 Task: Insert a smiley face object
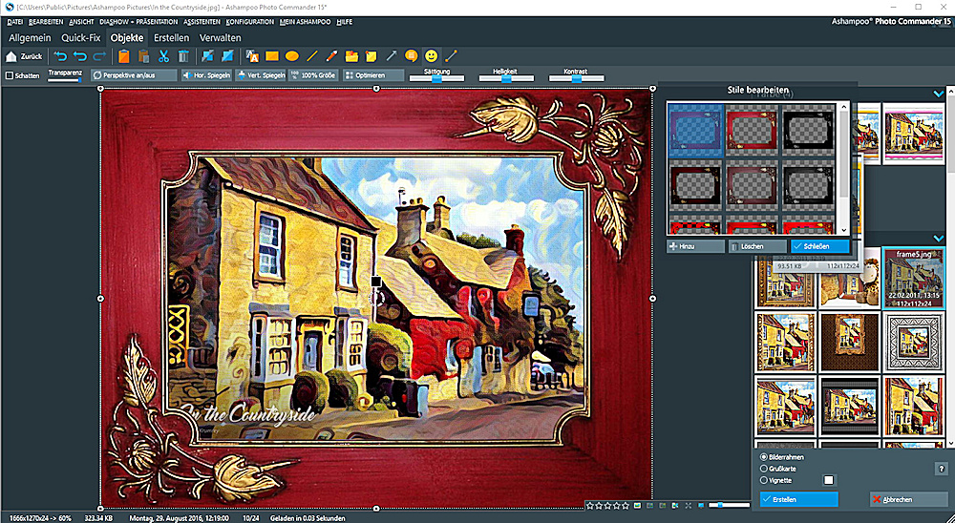[432, 56]
